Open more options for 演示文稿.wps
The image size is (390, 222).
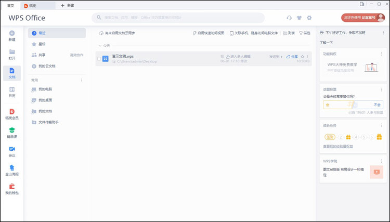(x=307, y=57)
